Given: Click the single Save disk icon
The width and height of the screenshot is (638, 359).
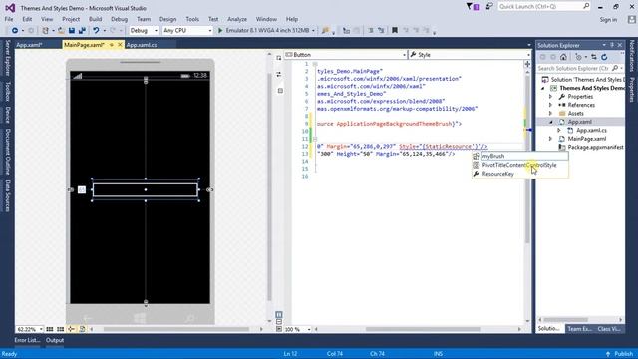Looking at the screenshot, I should (x=72, y=31).
